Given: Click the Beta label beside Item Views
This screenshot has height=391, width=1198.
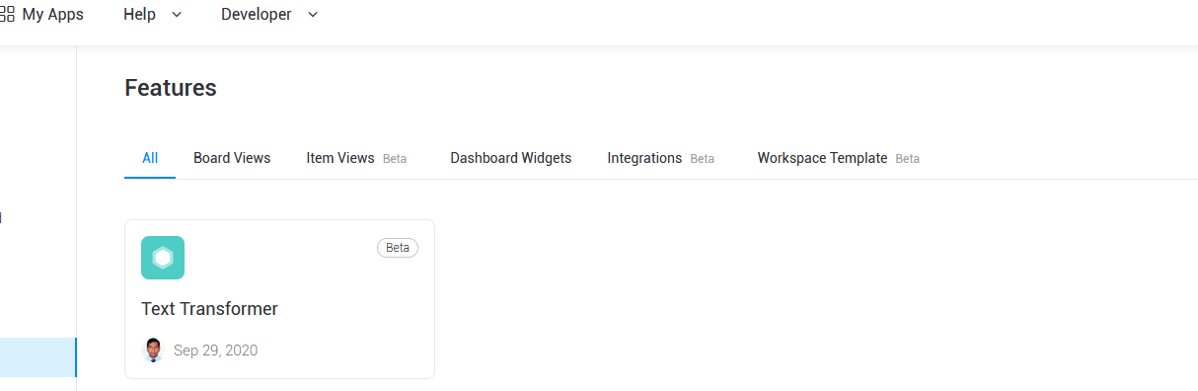Looking at the screenshot, I should 395,159.
